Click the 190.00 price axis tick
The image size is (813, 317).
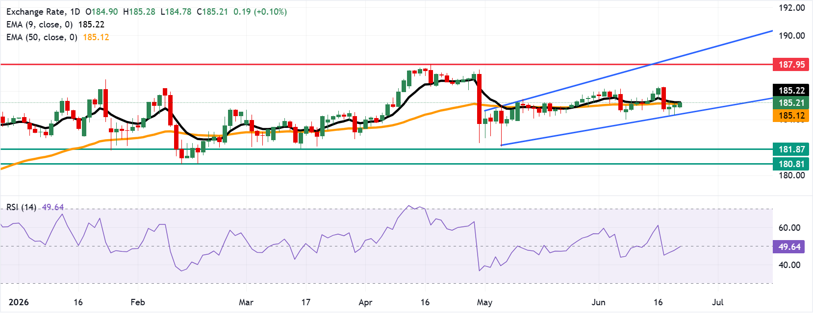click(x=792, y=35)
